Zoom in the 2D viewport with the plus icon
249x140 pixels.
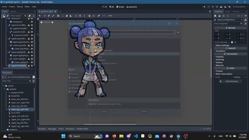(x=53, y=22)
